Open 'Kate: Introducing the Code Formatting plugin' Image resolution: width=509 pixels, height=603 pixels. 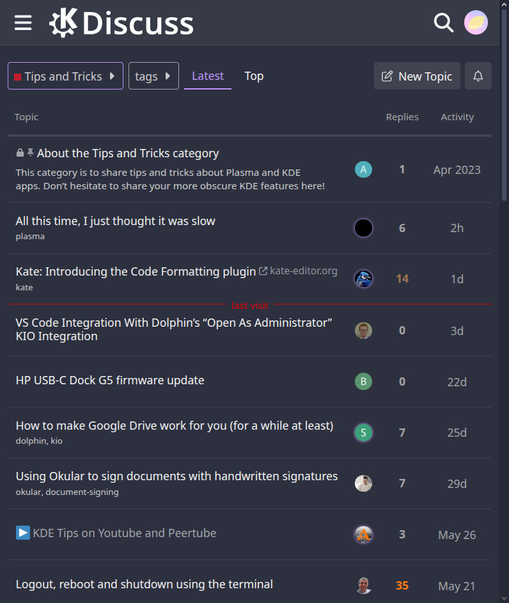136,272
